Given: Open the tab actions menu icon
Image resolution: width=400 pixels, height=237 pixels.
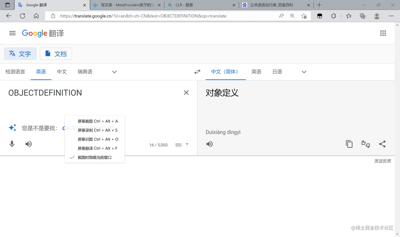Looking at the screenshot, I should point(7,5).
